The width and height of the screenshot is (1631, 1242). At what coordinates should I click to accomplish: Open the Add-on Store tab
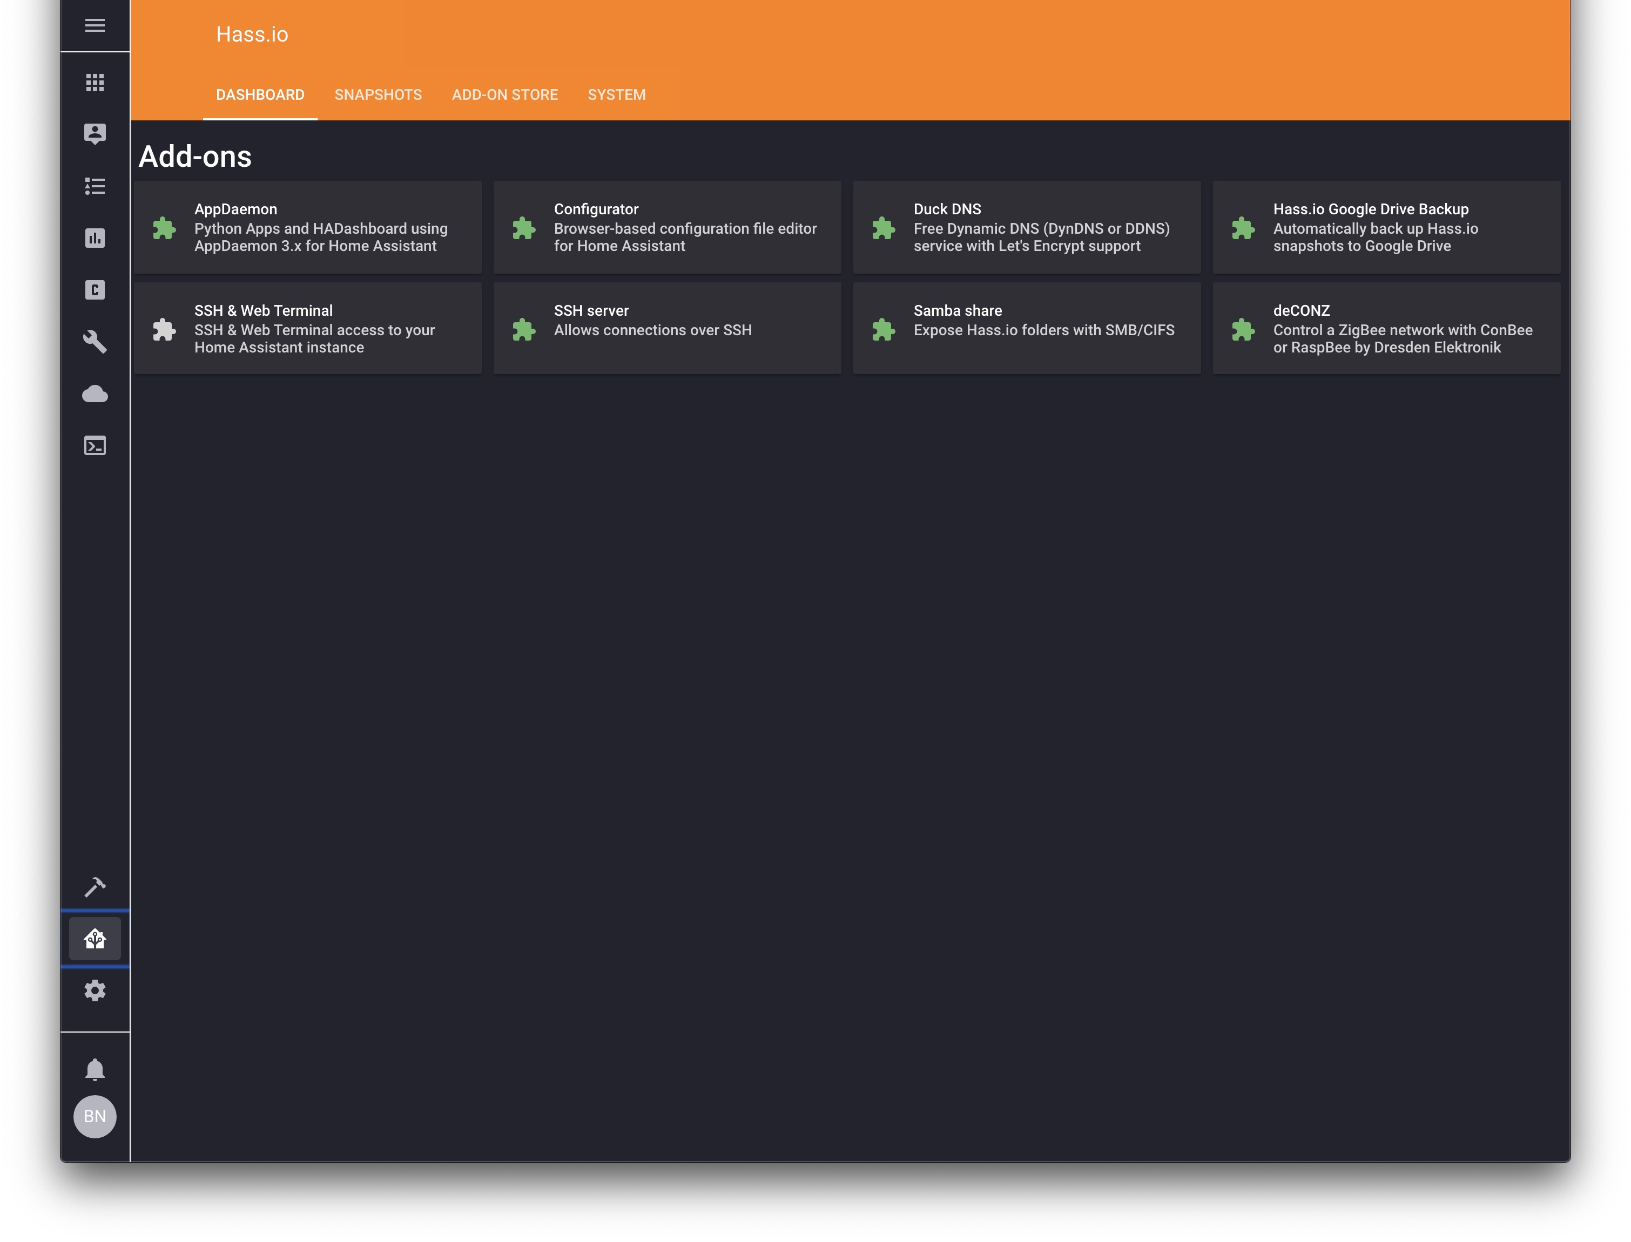504,94
